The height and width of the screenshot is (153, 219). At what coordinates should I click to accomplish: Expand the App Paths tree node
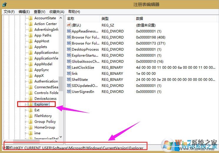click(26, 35)
